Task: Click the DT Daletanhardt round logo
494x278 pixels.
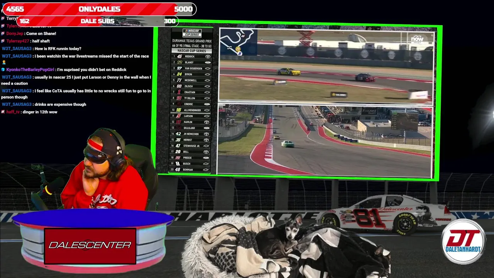Action: (x=463, y=242)
